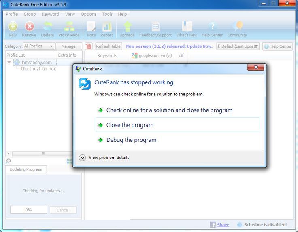Screen dimensions: 298x232
Task: Click the globe icon beside lamsaoday.com
Action: [x=17, y=62]
